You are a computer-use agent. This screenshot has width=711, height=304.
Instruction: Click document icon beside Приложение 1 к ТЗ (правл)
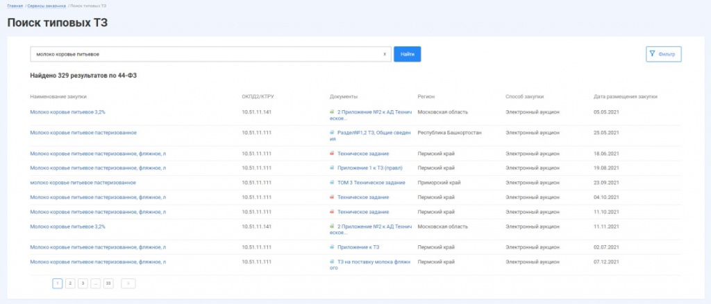coord(332,168)
